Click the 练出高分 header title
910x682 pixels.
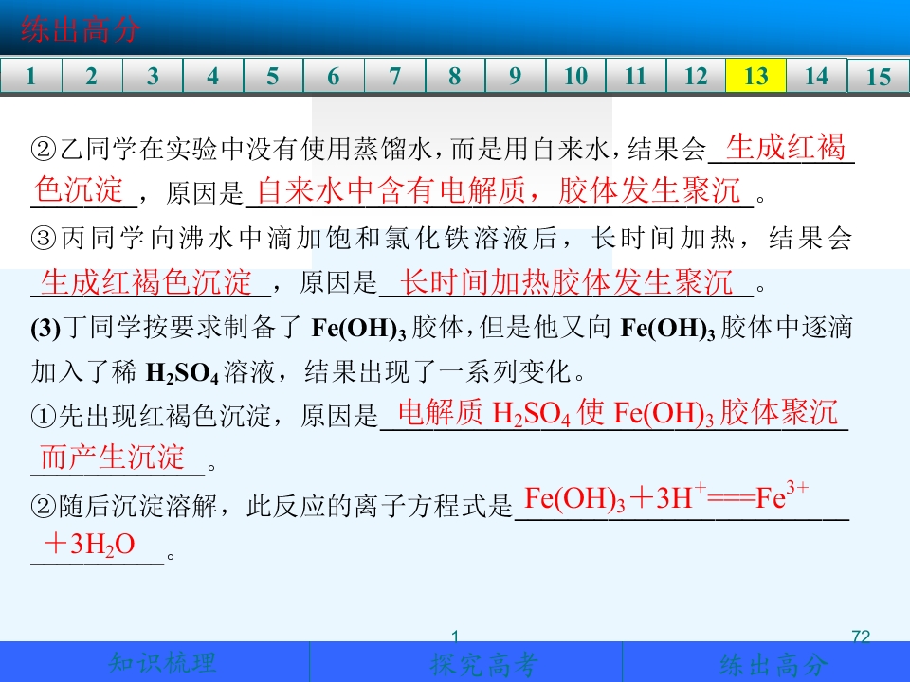tap(80, 29)
